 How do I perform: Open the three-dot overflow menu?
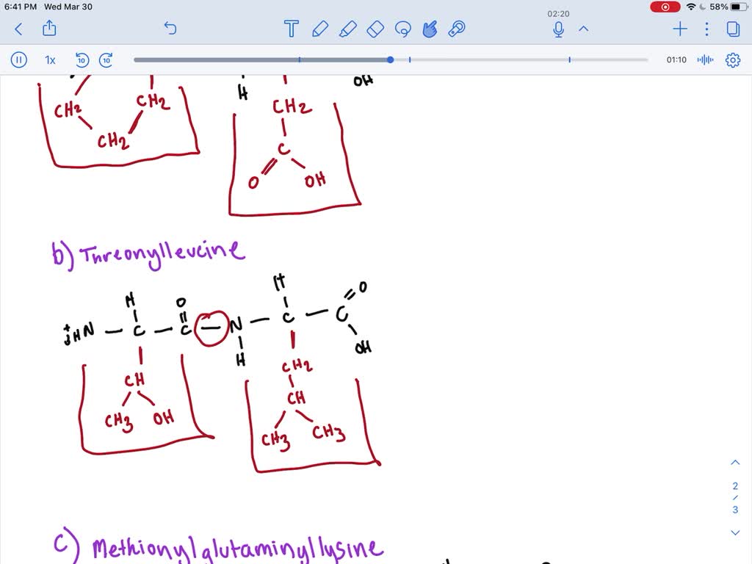[x=706, y=29]
